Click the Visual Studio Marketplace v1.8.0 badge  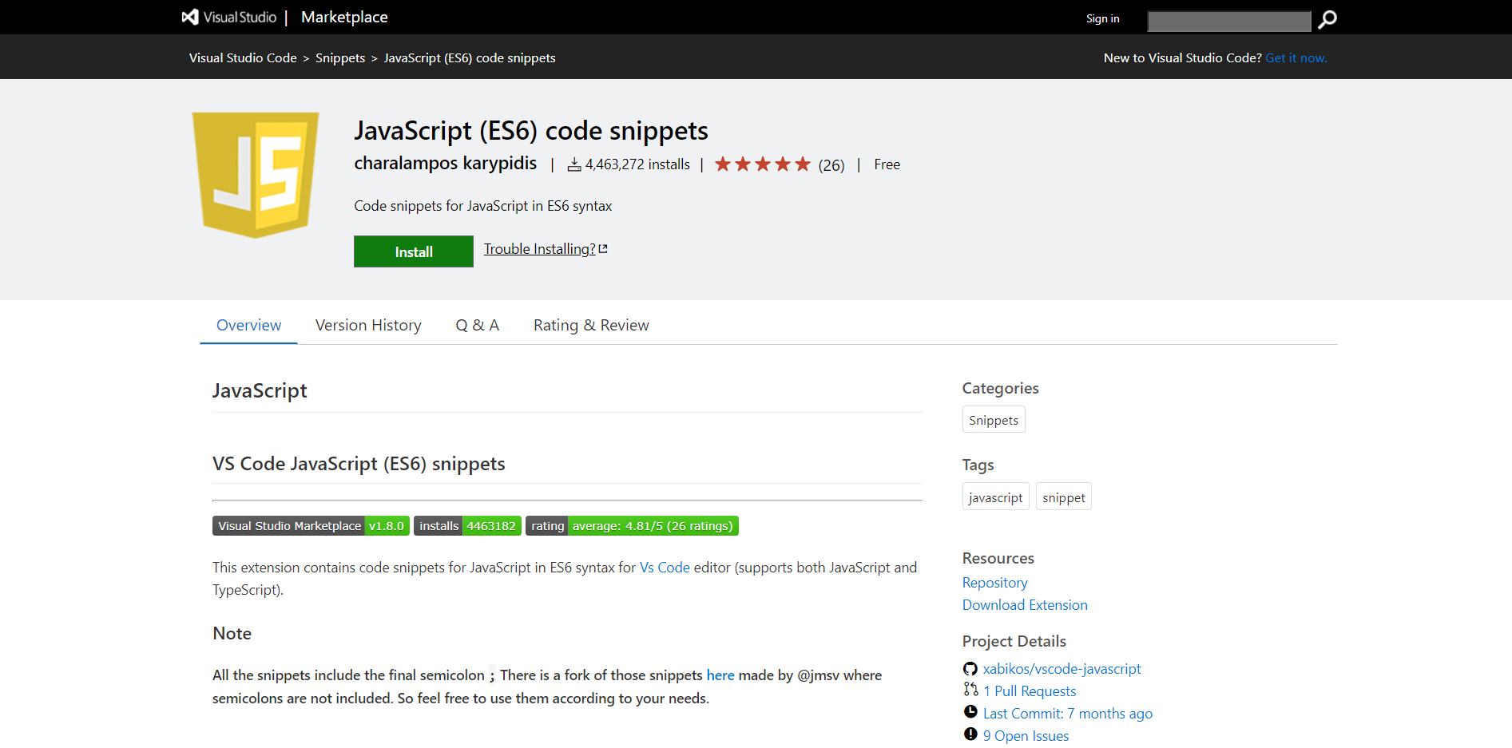pyautogui.click(x=311, y=526)
